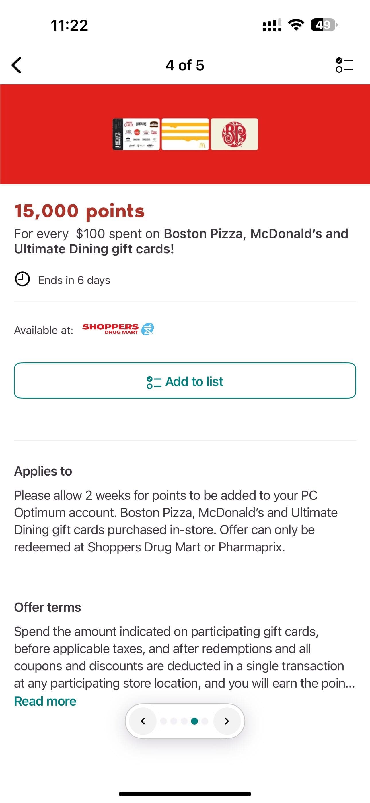The width and height of the screenshot is (370, 803).
Task: Click the clock icon beside Ends in 6 days
Action: (x=22, y=279)
